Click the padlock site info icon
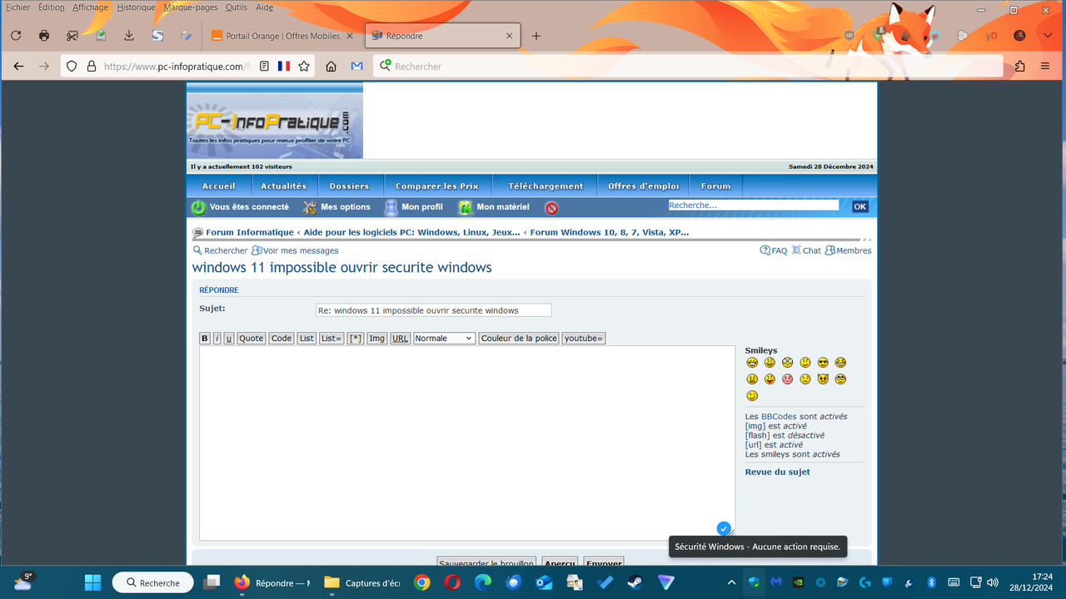Viewport: 1066px width, 599px height. tap(91, 66)
